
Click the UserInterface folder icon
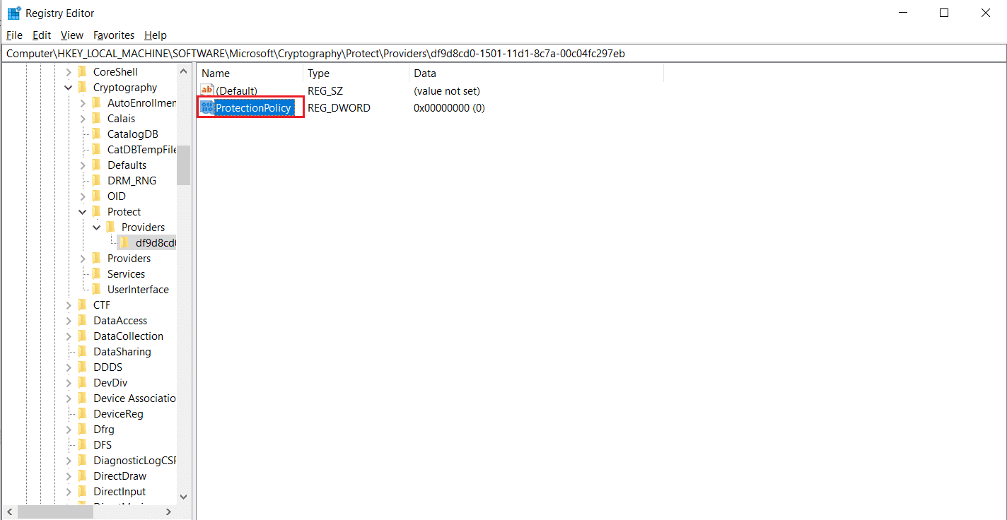click(96, 290)
